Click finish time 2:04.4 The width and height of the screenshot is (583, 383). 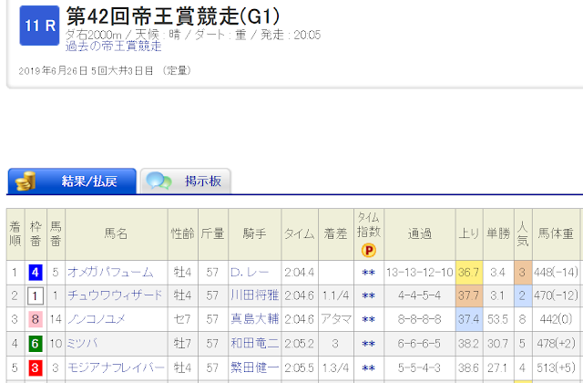tap(300, 273)
